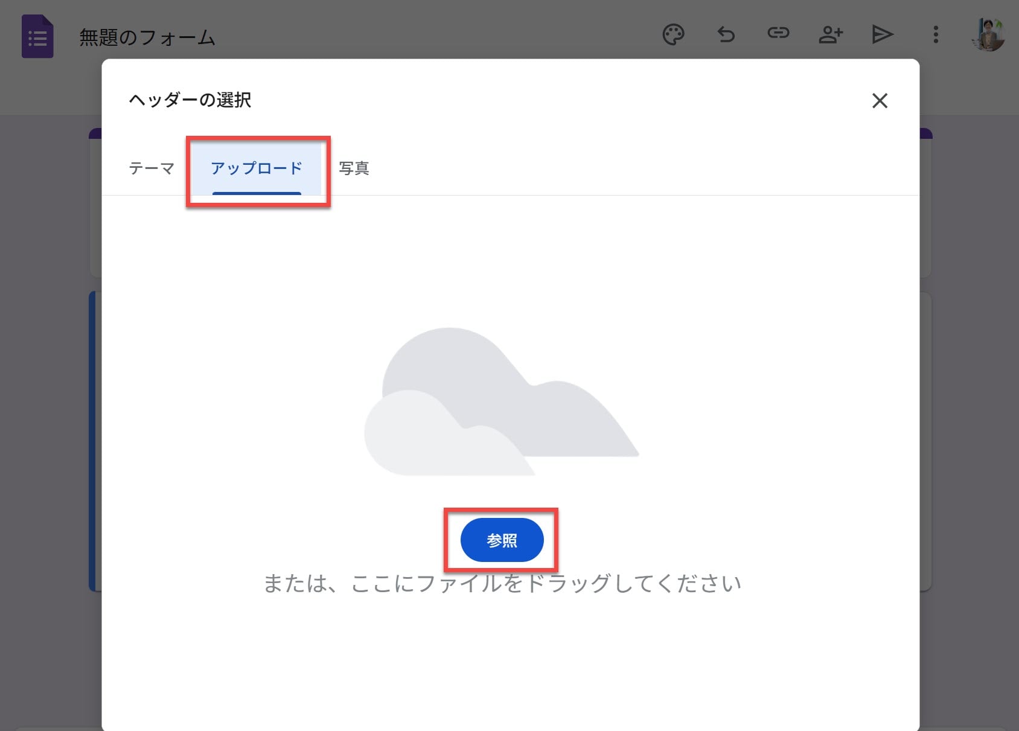Close the ヘッダーの選択 dialog
Viewport: 1019px width, 731px height.
pyautogui.click(x=880, y=101)
